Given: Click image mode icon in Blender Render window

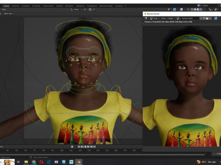Looking at the screenshot, I should click(151, 18).
